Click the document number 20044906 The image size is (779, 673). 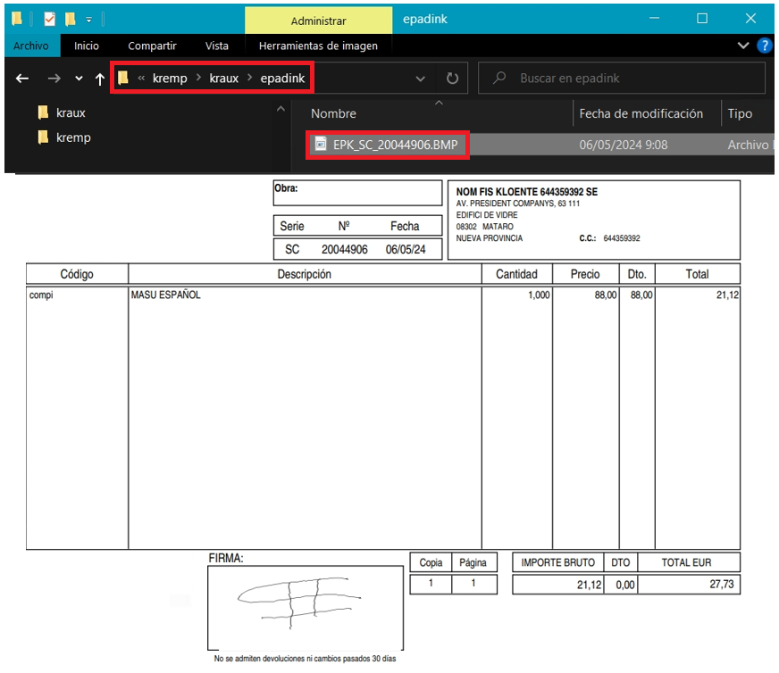click(x=344, y=250)
